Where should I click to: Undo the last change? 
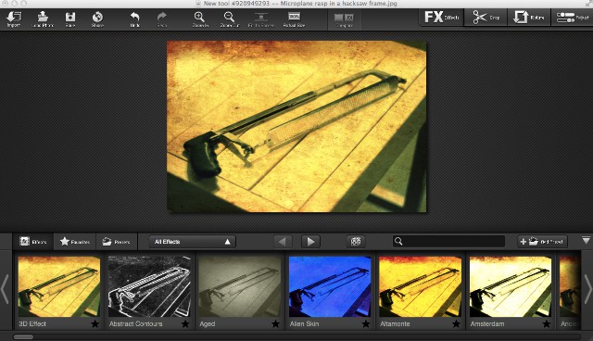134,19
